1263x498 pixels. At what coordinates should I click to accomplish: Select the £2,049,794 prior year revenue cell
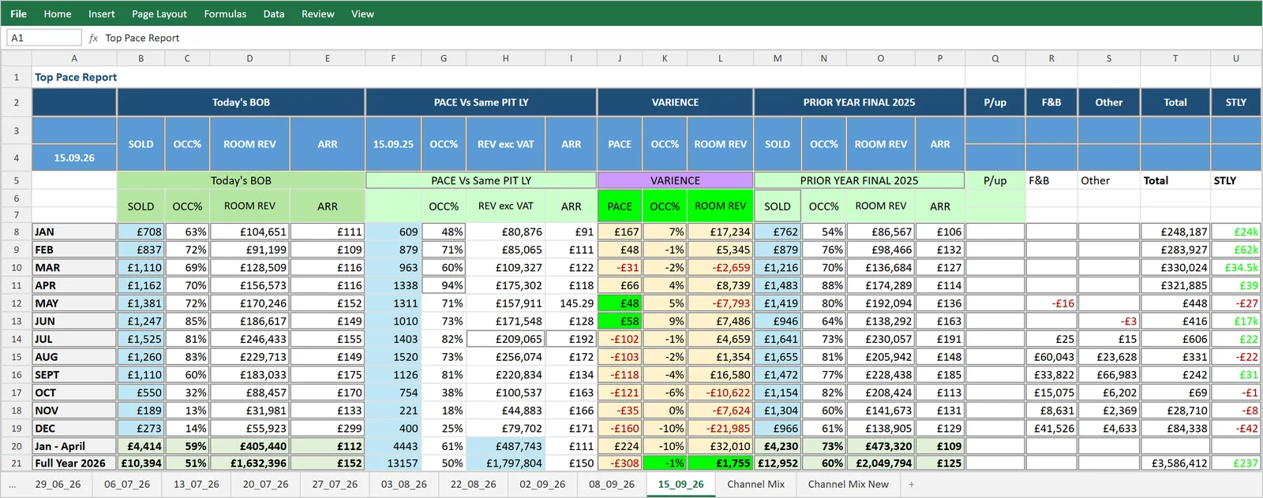click(880, 463)
